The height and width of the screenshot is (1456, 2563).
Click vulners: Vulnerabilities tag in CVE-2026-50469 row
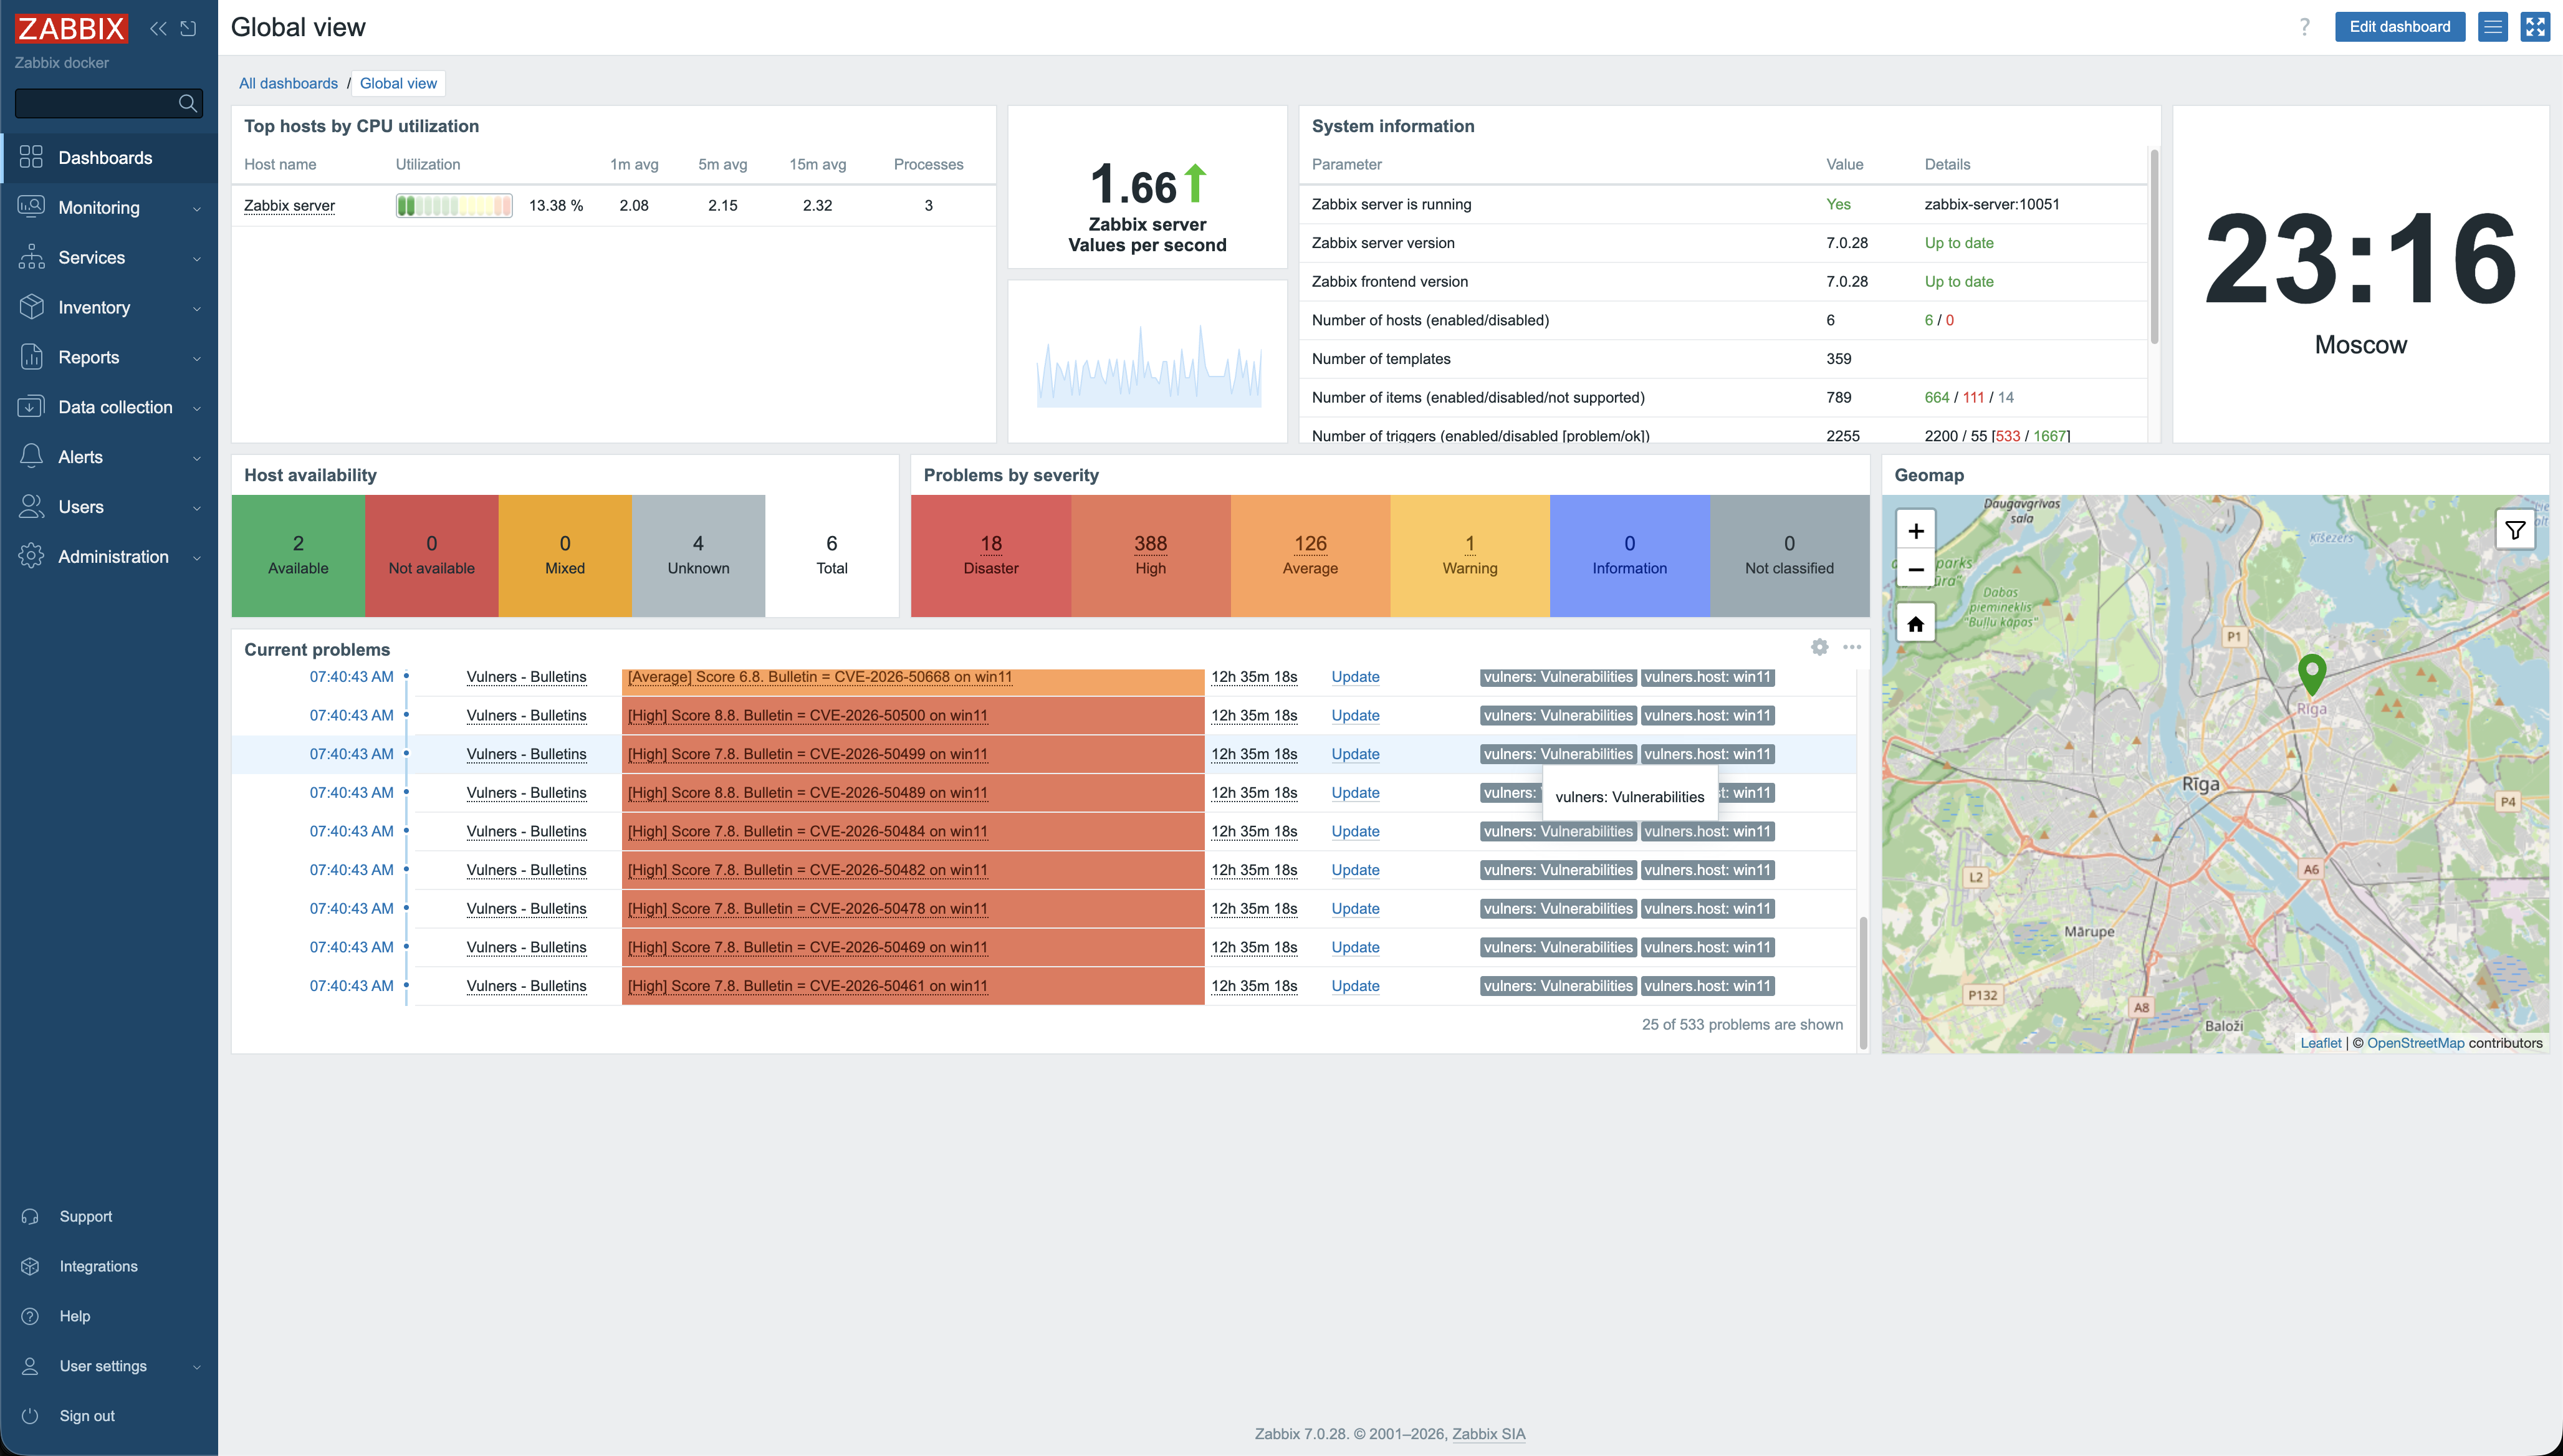1557,948
